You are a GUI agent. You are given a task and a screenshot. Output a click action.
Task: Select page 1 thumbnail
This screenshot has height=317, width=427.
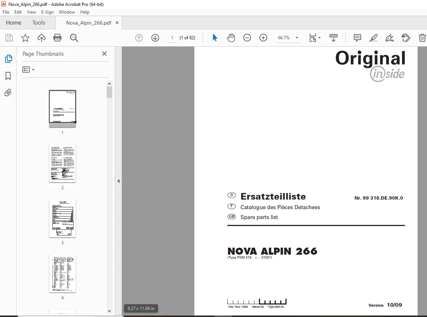click(x=63, y=108)
